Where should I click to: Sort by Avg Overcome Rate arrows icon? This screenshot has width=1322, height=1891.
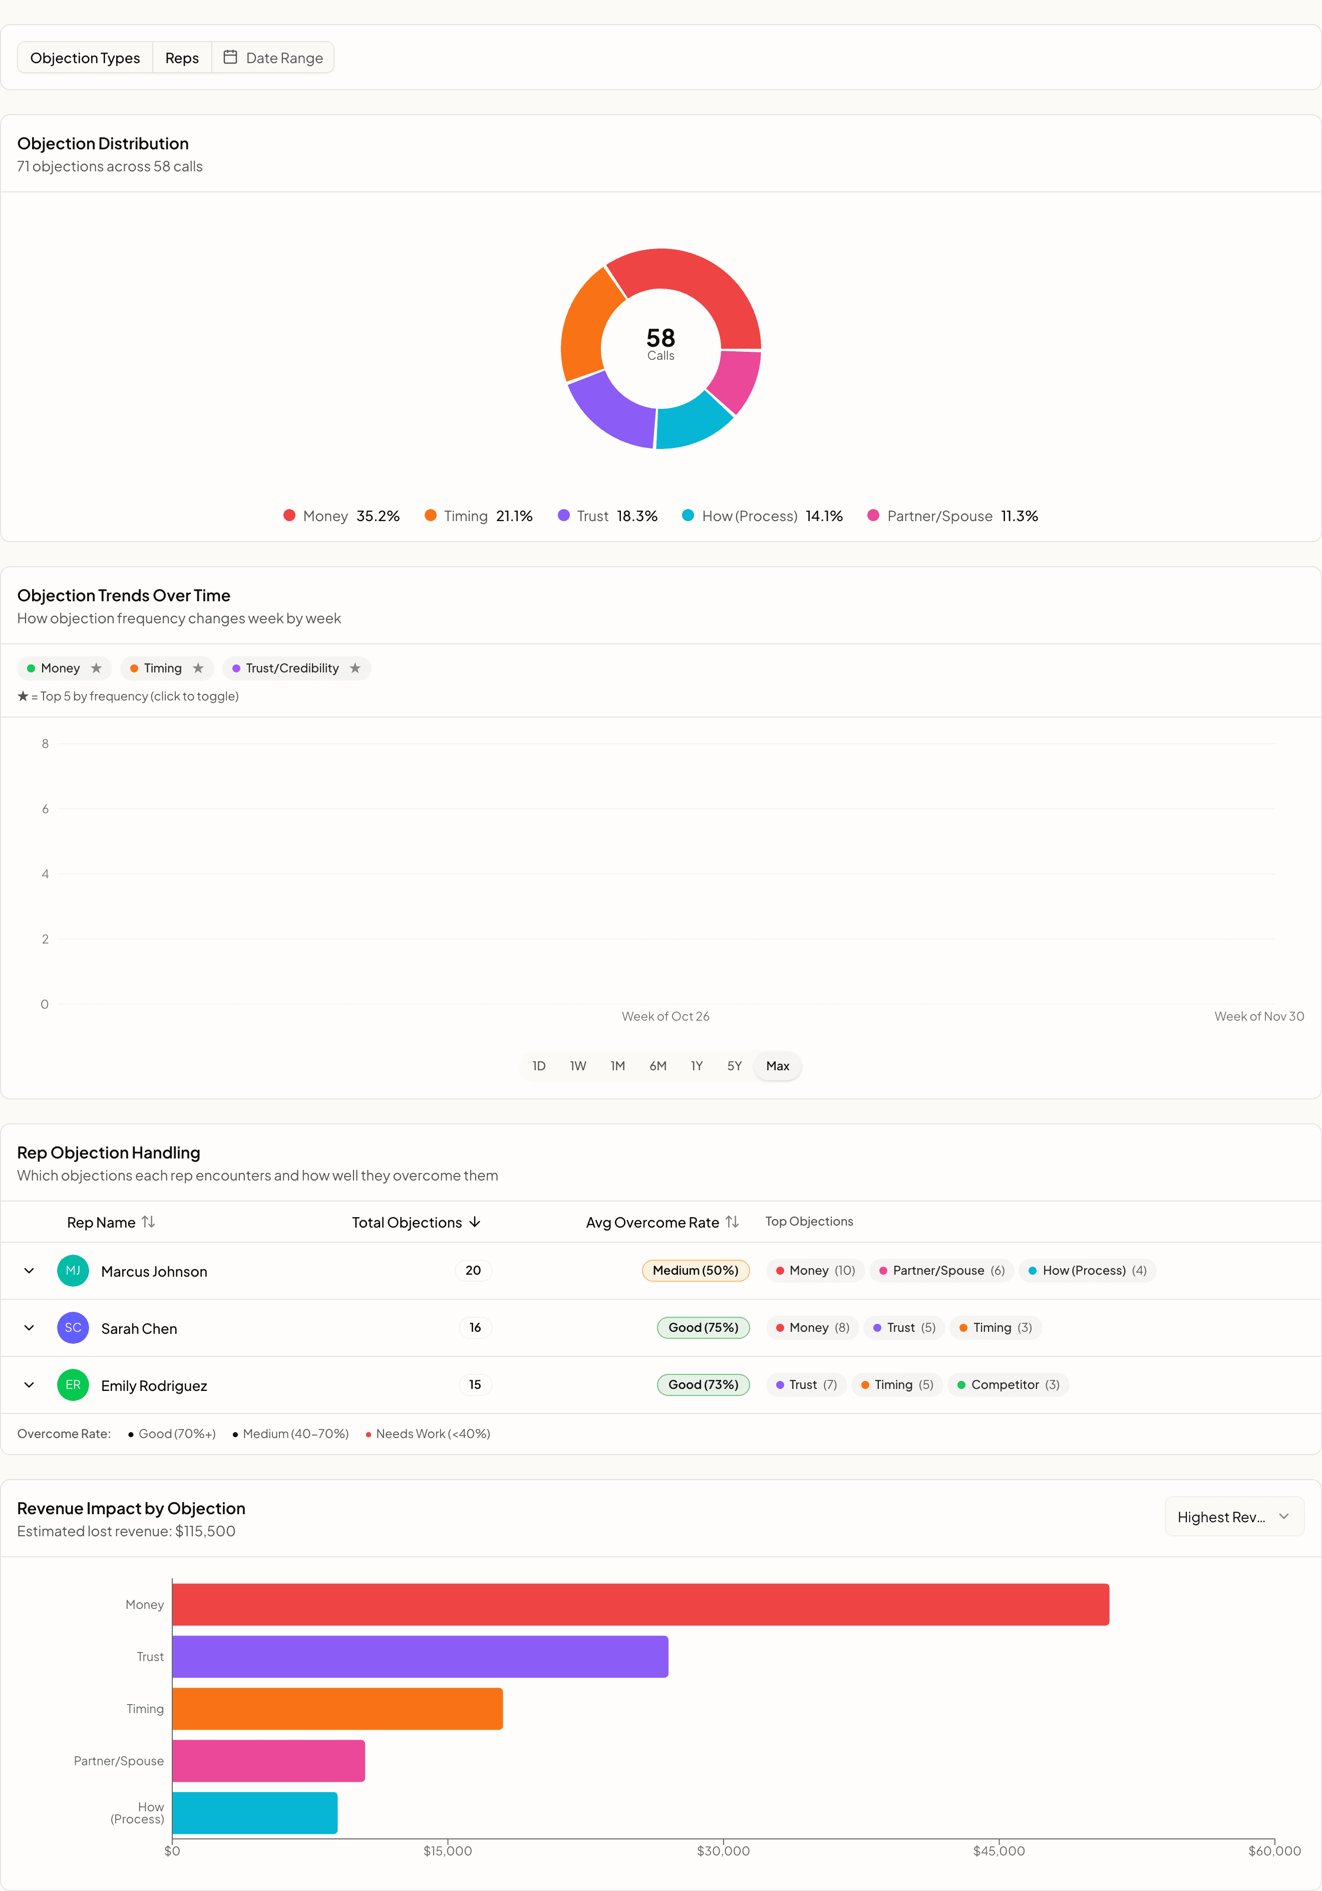point(732,1222)
